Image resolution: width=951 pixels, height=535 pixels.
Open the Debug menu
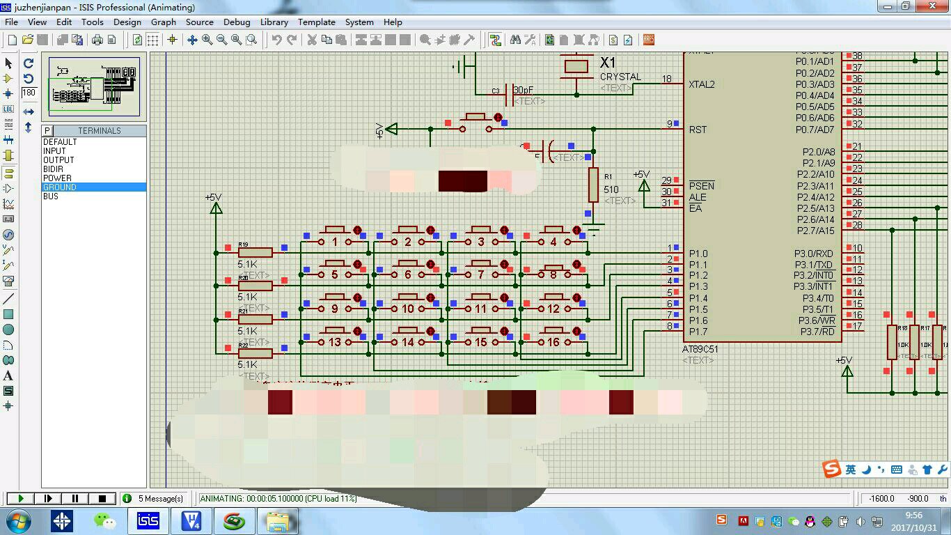point(237,22)
